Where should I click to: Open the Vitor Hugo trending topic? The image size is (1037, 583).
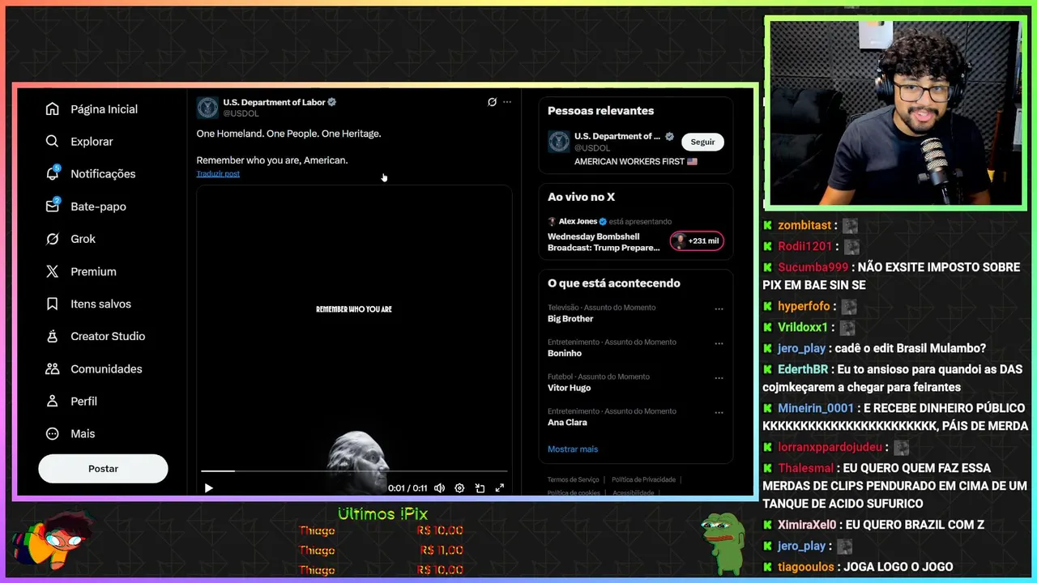click(570, 388)
